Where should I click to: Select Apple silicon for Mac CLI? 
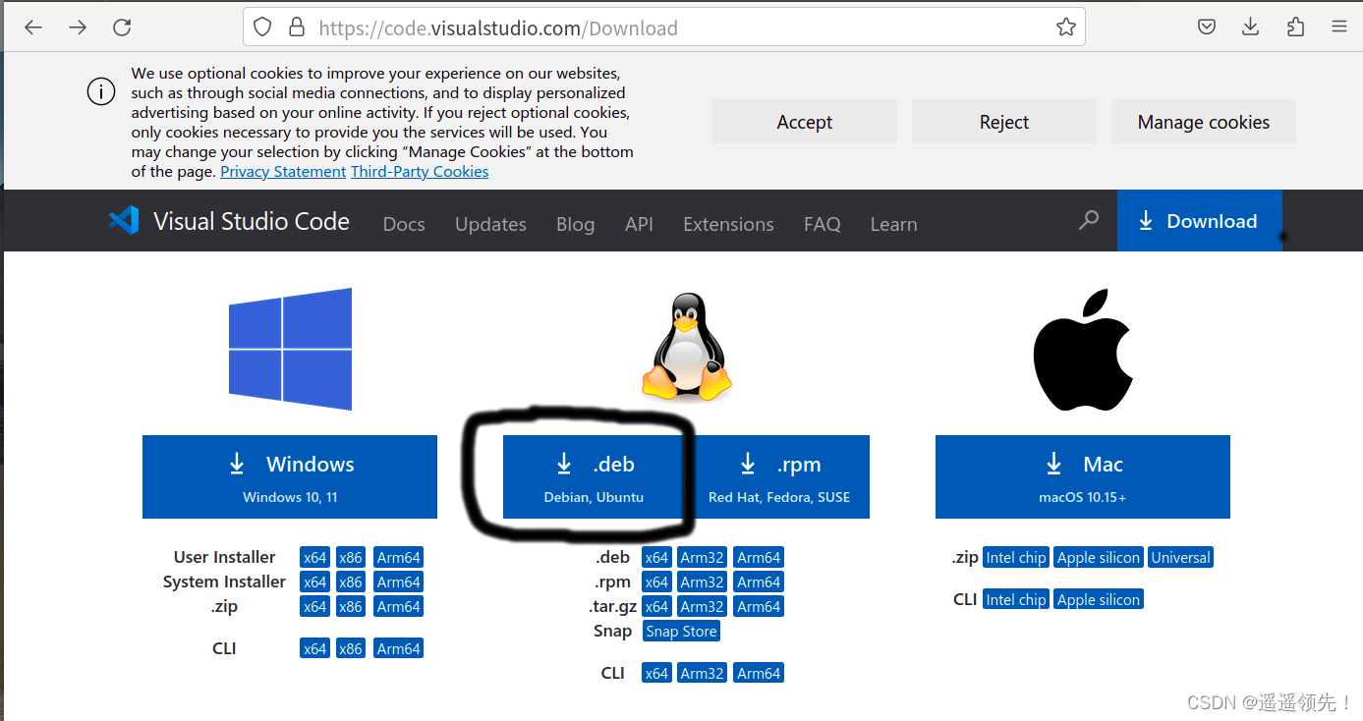(x=1099, y=599)
